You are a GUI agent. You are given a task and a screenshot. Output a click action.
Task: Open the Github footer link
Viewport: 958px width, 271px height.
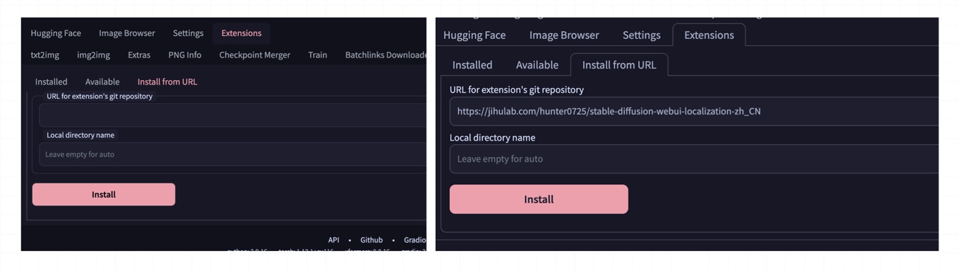pos(371,240)
